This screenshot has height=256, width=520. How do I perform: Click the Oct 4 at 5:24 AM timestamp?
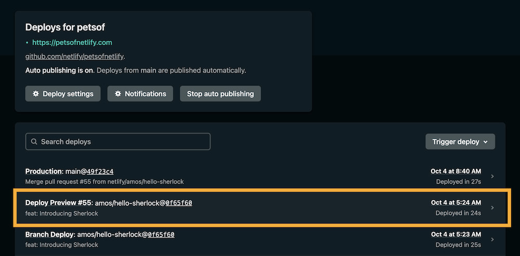pyautogui.click(x=456, y=203)
